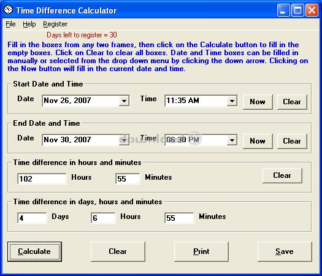Click the Save button
Viewport: 322px width, 276px height.
pos(285,251)
